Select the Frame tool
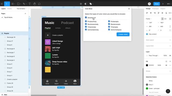 (13, 4)
